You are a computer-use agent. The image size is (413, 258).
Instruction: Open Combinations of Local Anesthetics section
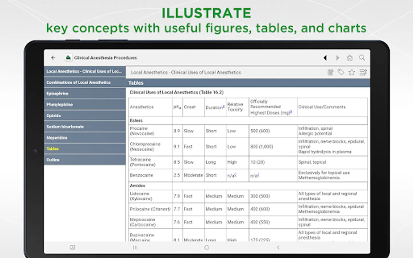click(85, 83)
